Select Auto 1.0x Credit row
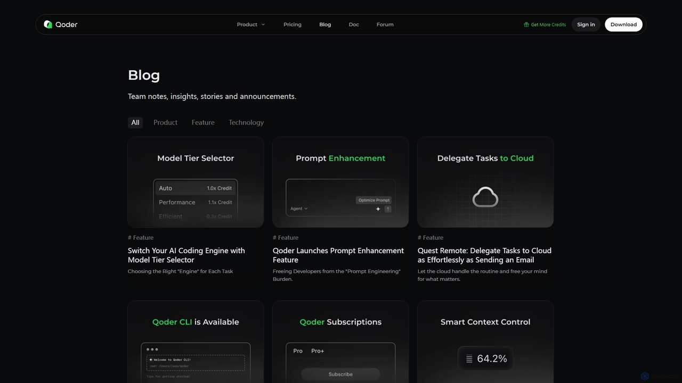682x383 pixels. click(x=196, y=188)
